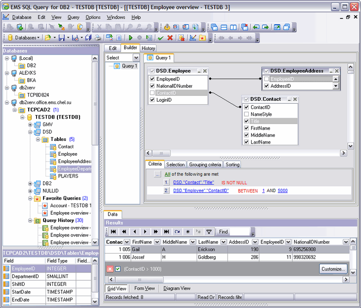Uncheck LoginID field checkbox

point(152,100)
